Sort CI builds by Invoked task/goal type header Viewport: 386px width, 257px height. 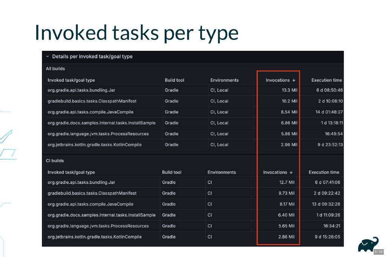(x=71, y=172)
